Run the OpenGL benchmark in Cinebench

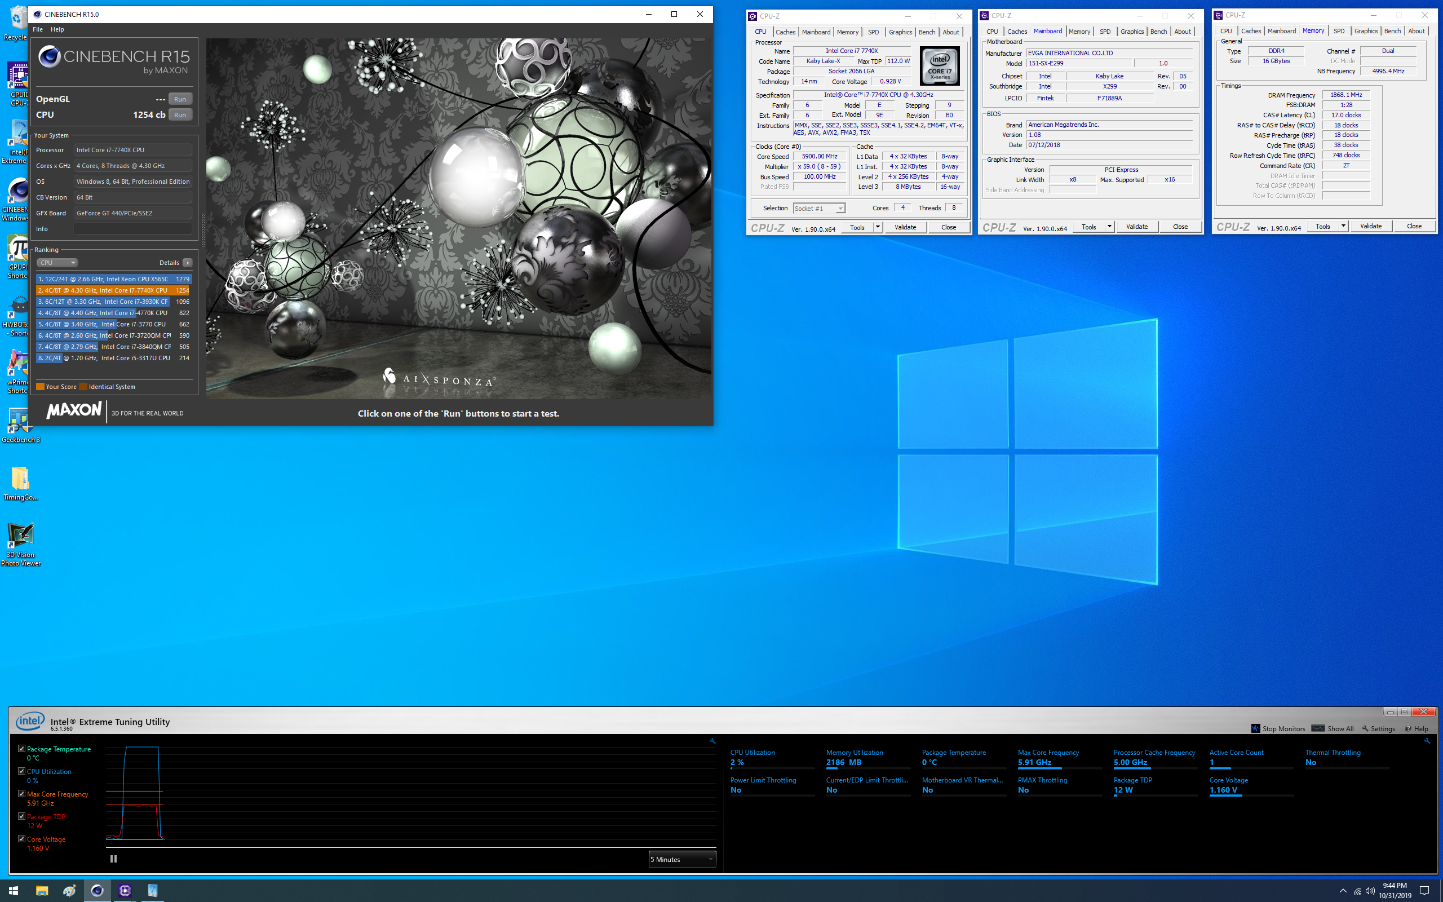coord(180,99)
